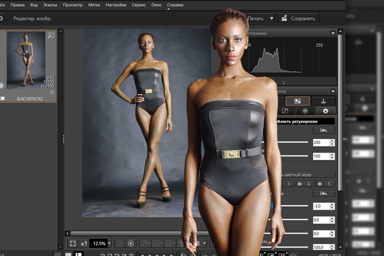
Task: Open the Настройка menu
Action: (116, 5)
